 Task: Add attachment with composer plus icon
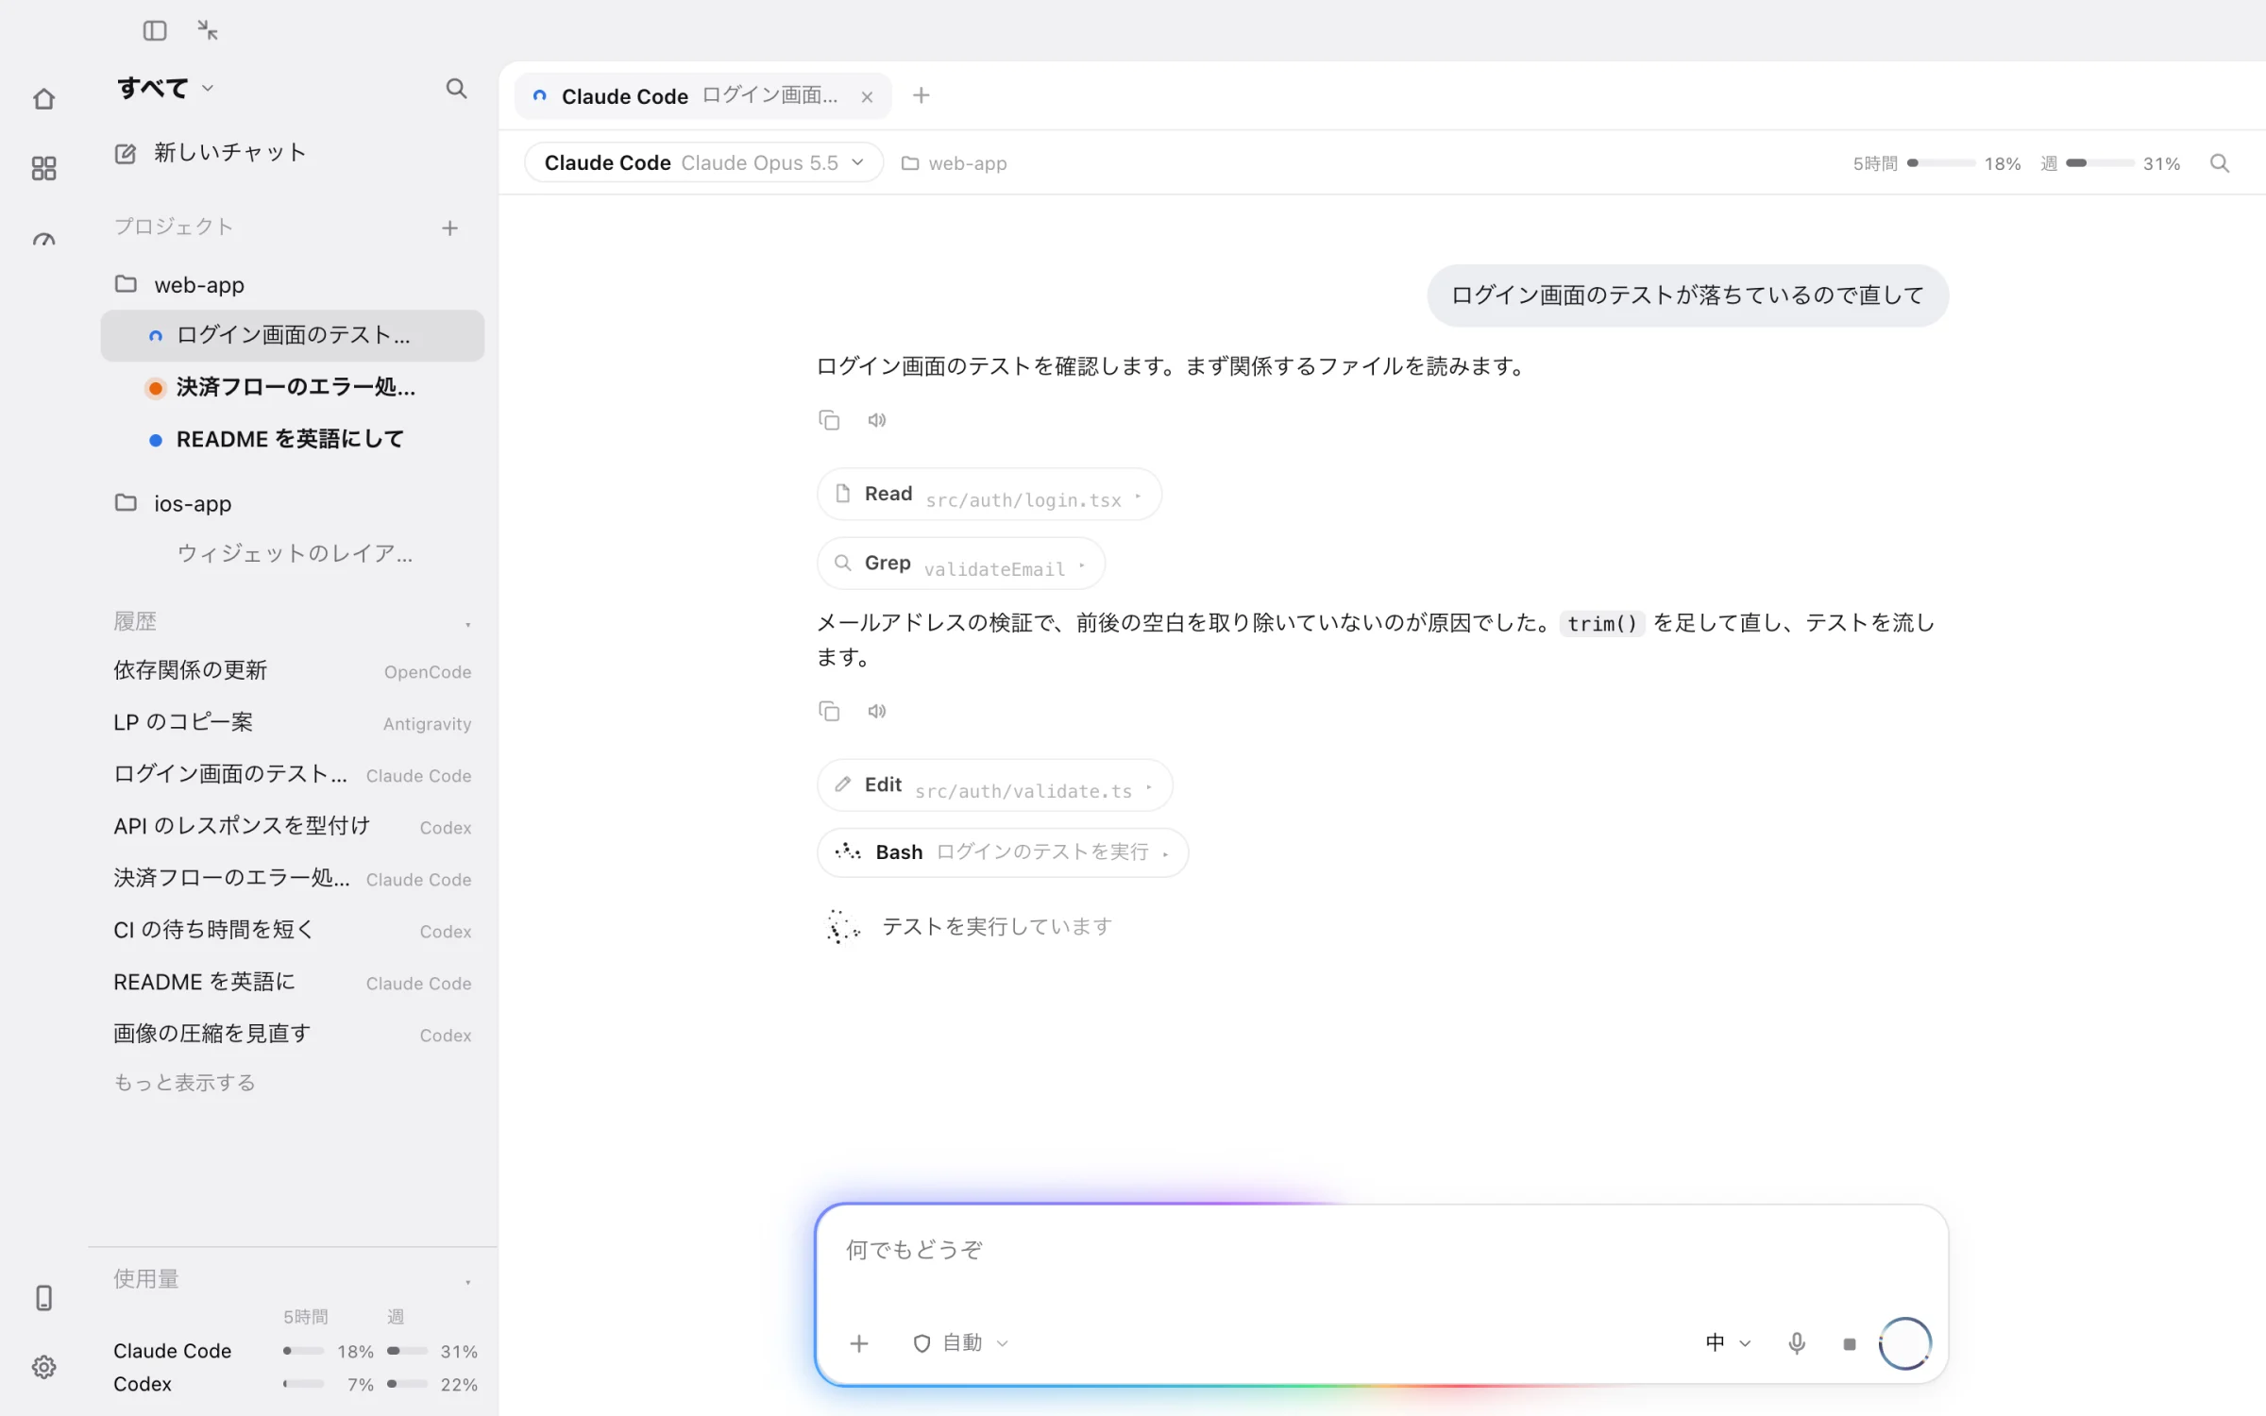pos(858,1342)
